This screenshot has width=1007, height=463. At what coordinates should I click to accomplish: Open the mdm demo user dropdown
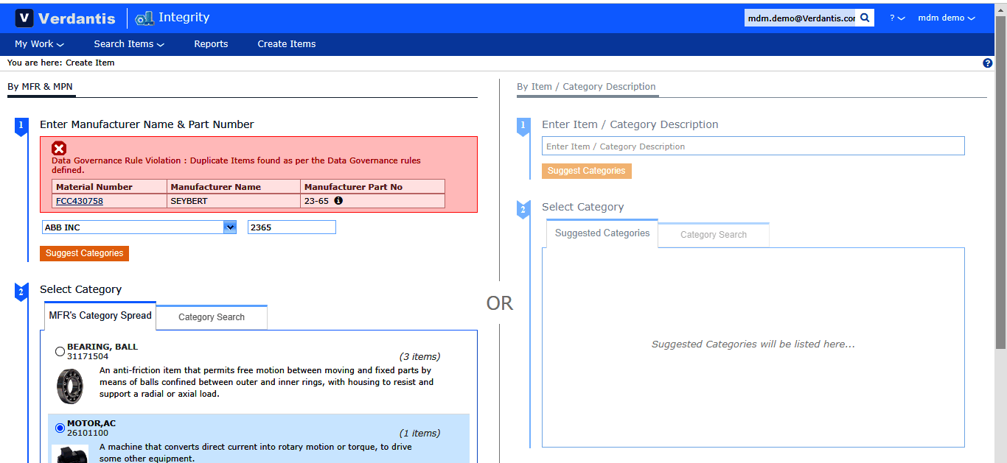click(x=946, y=18)
